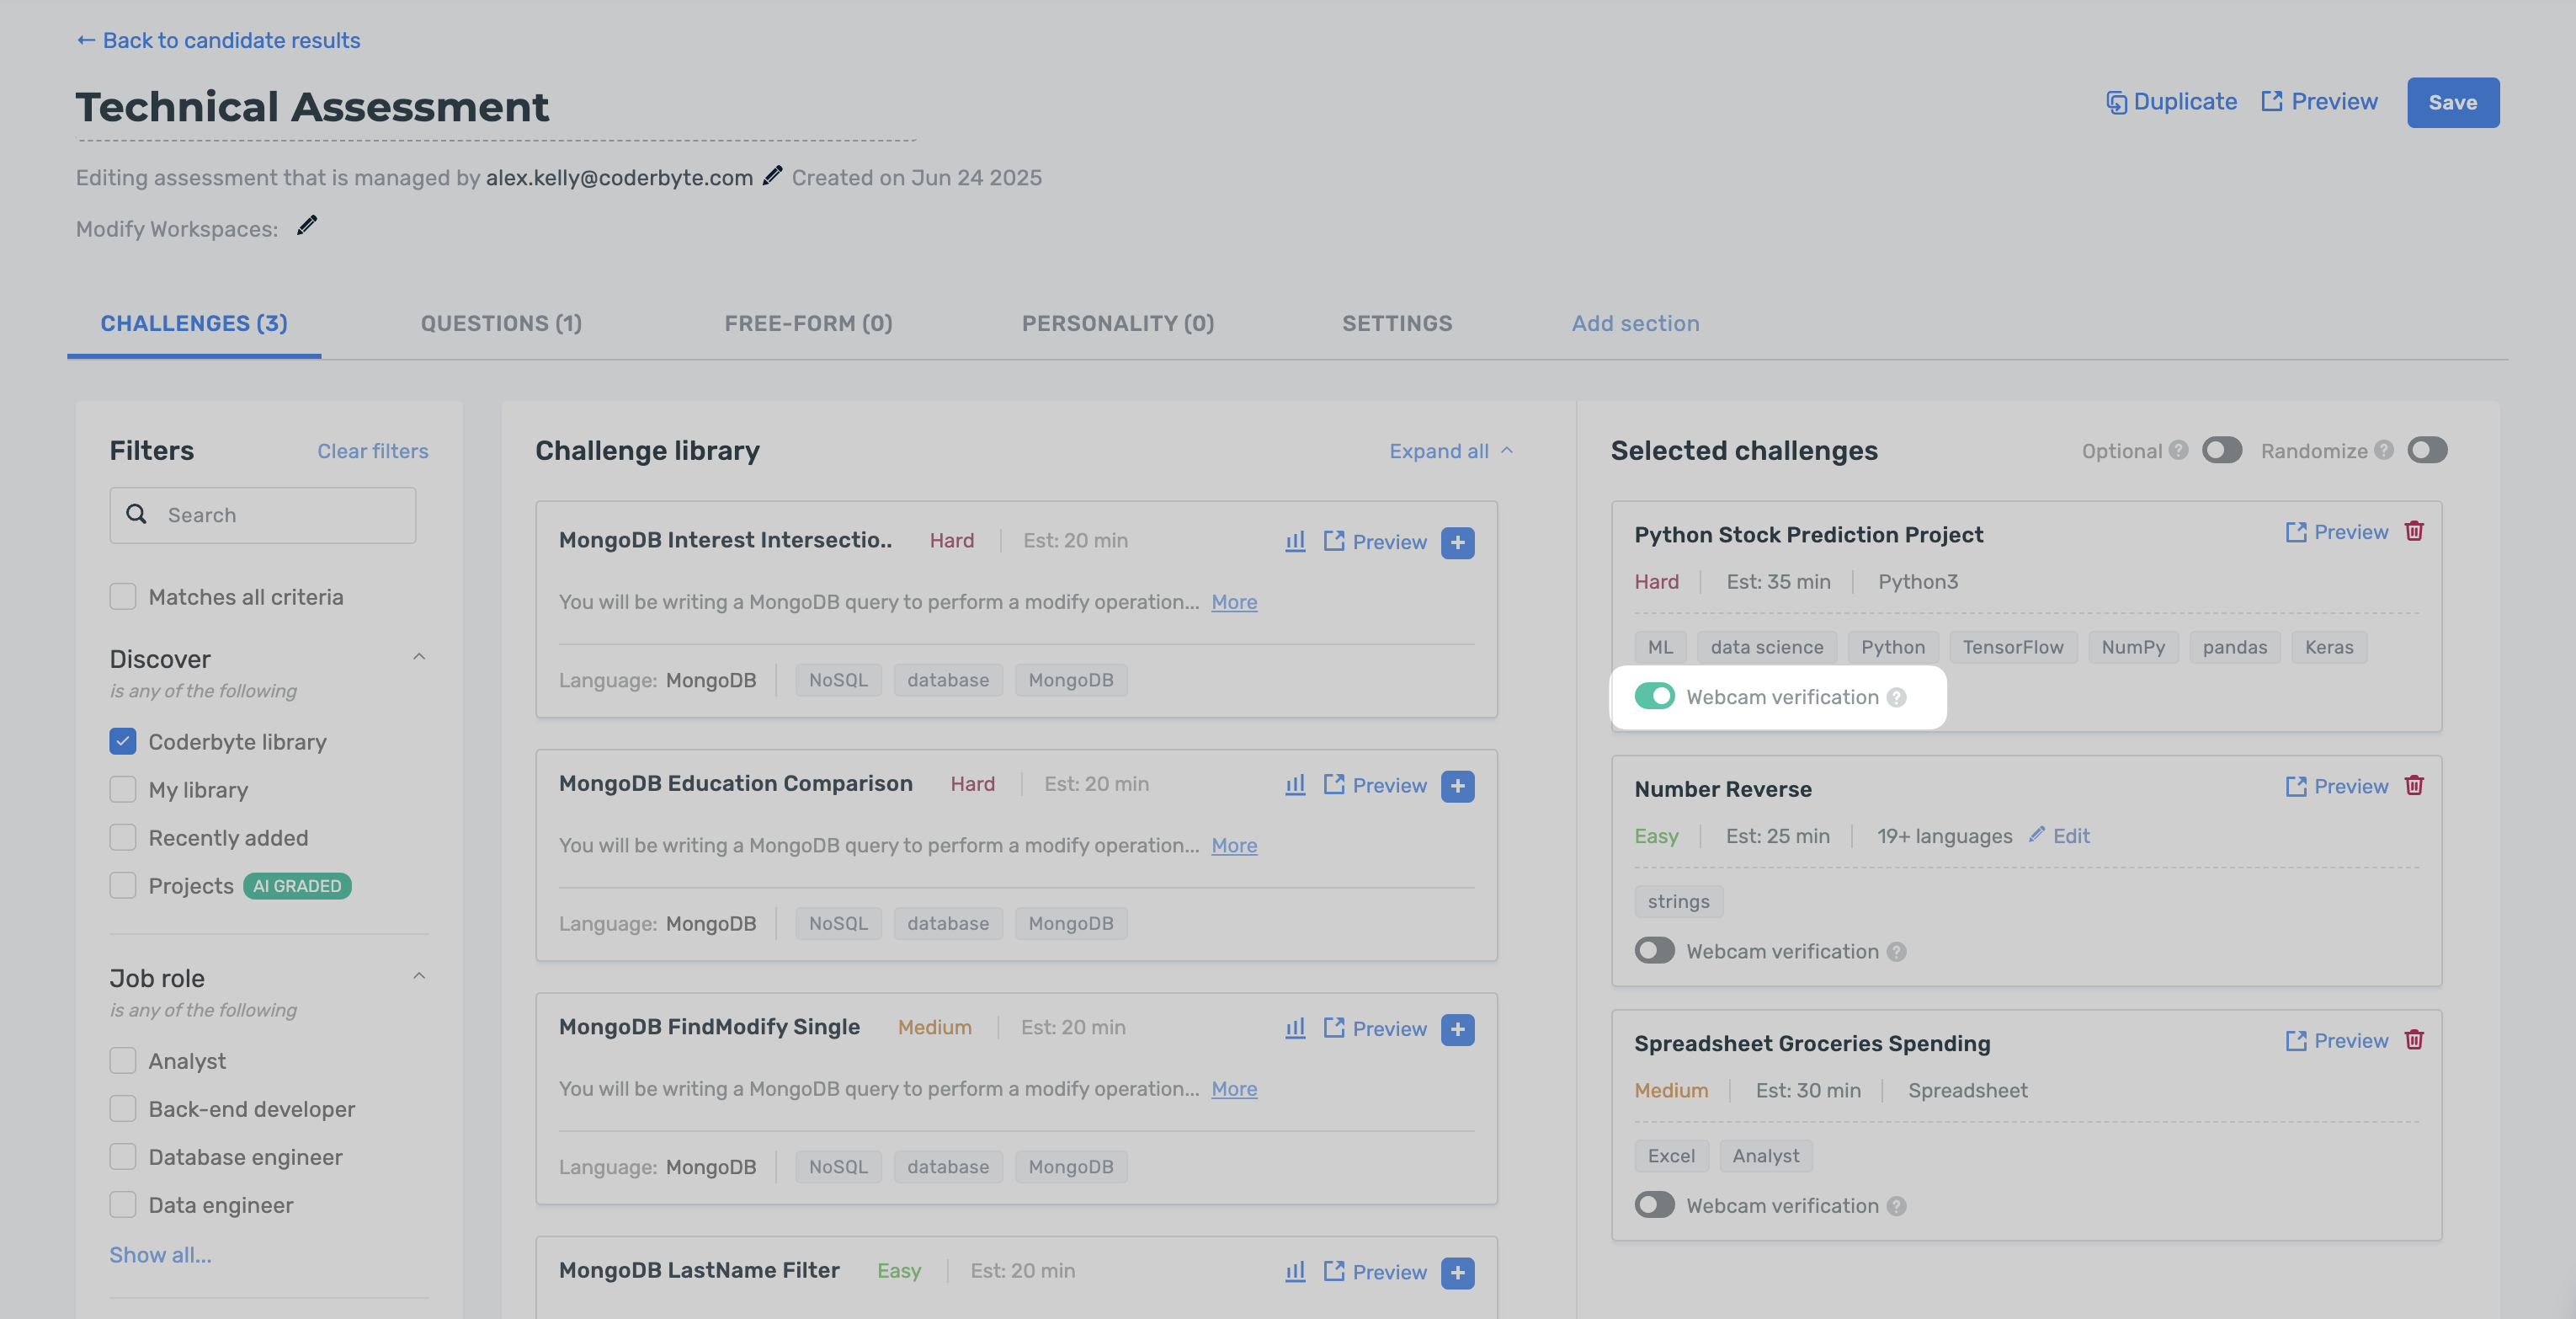Open the SETTINGS tab
The image size is (2576, 1319).
(1396, 323)
